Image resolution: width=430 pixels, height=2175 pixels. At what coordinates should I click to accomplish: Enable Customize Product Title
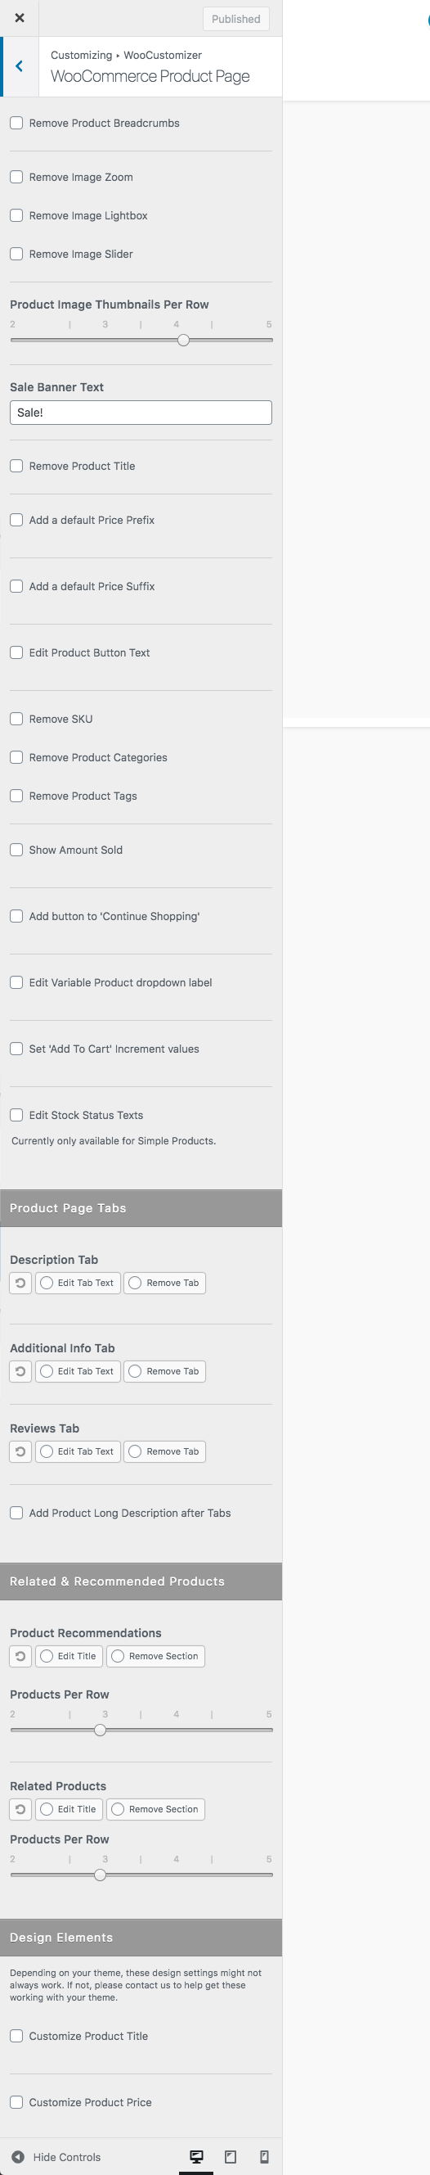click(16, 2037)
